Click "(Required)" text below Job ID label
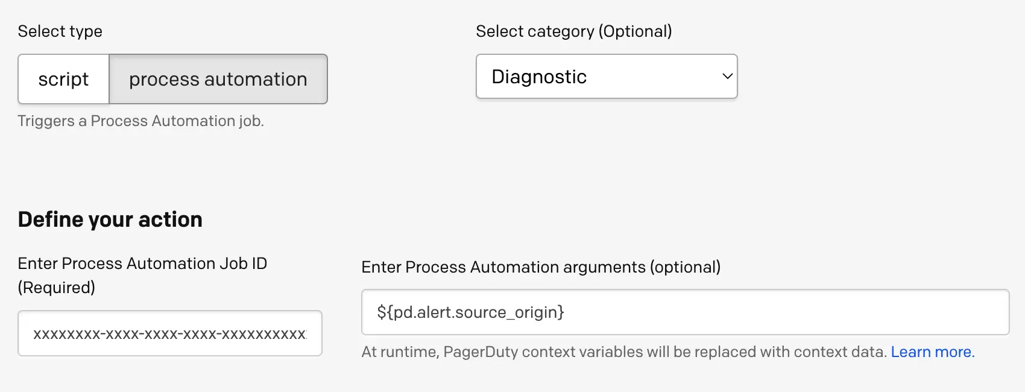1025x392 pixels. click(x=57, y=288)
